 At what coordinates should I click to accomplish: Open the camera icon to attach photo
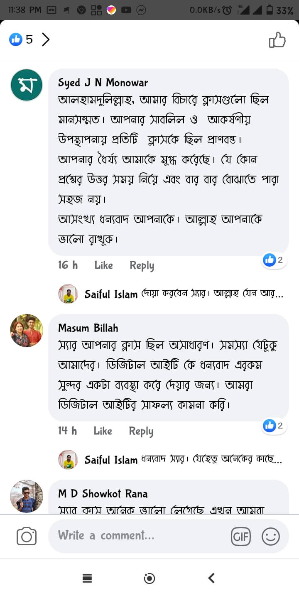(x=27, y=537)
